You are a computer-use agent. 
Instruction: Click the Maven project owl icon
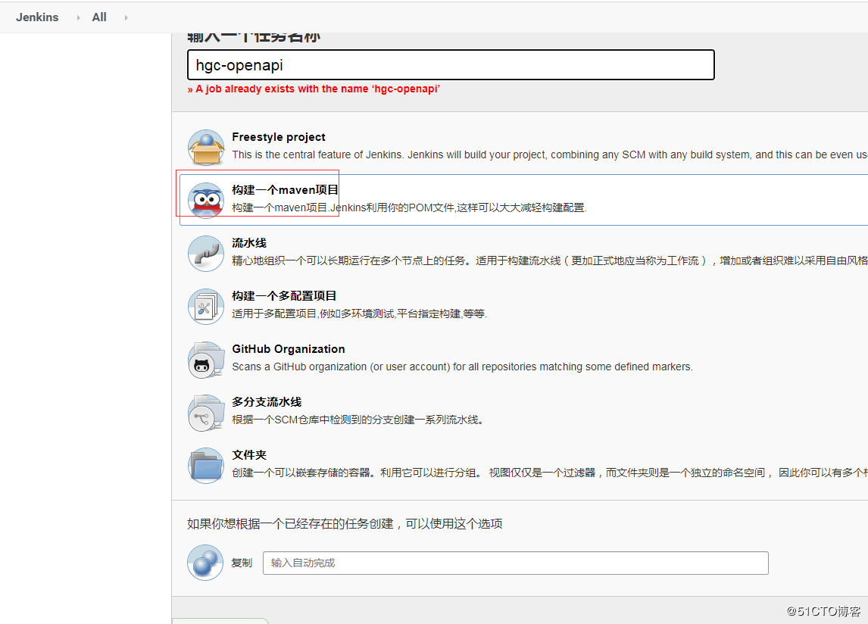click(205, 198)
